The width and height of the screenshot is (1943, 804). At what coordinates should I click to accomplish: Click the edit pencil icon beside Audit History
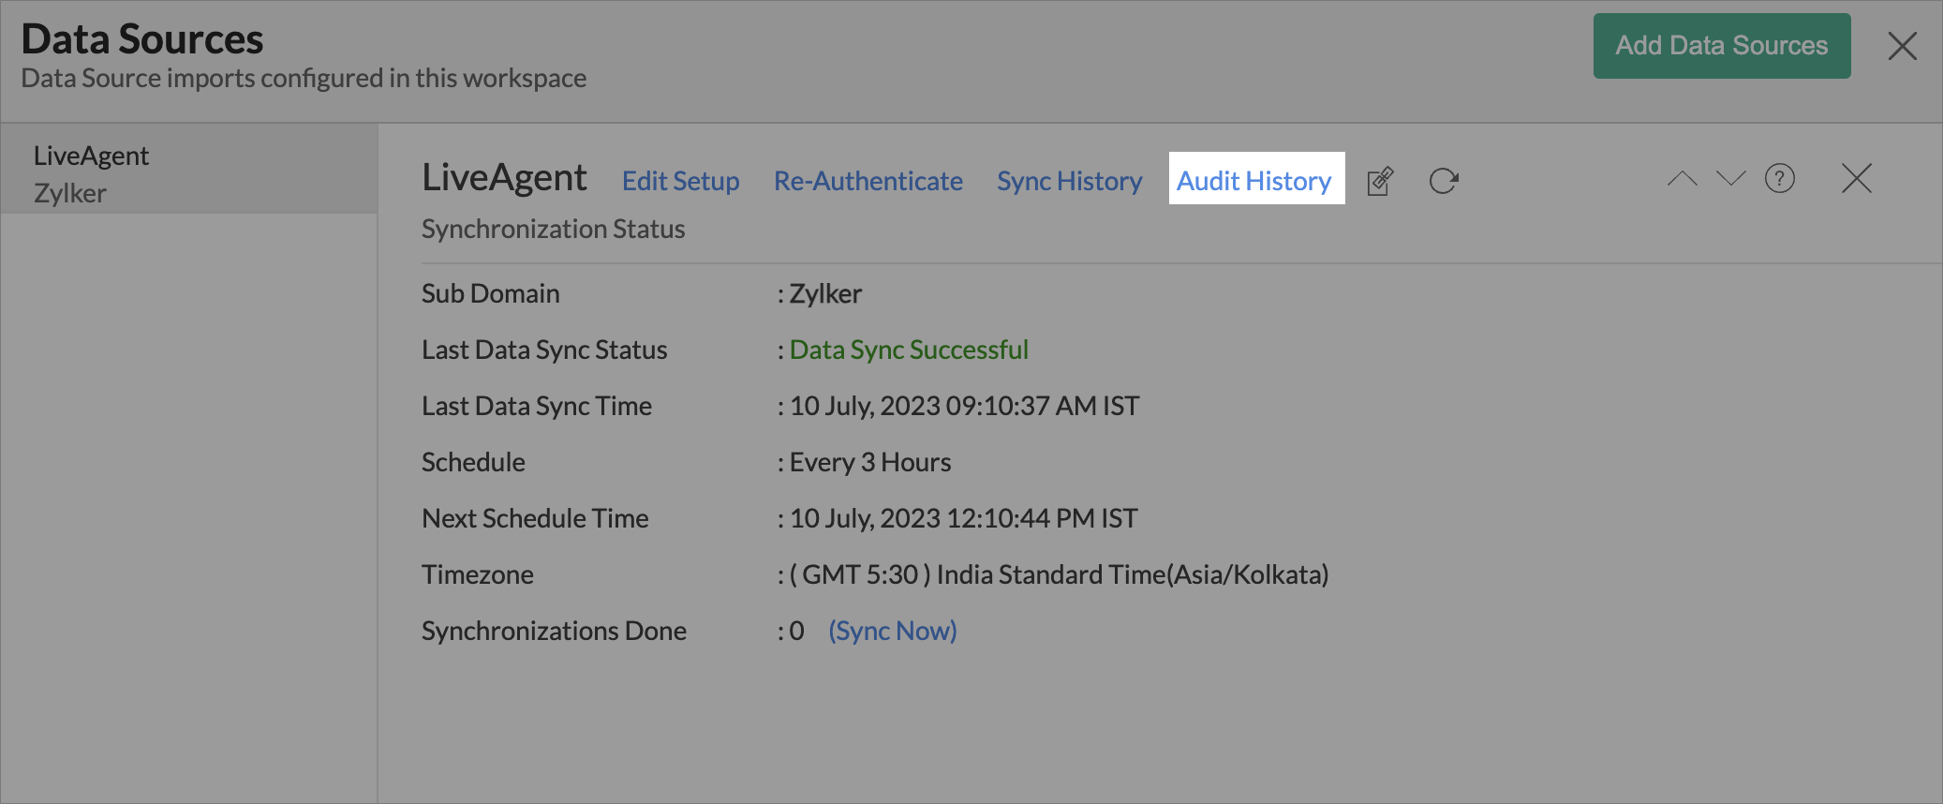(x=1380, y=181)
